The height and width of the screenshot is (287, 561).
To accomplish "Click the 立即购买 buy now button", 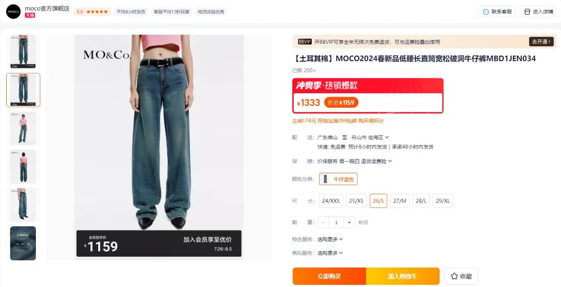I will 329,276.
